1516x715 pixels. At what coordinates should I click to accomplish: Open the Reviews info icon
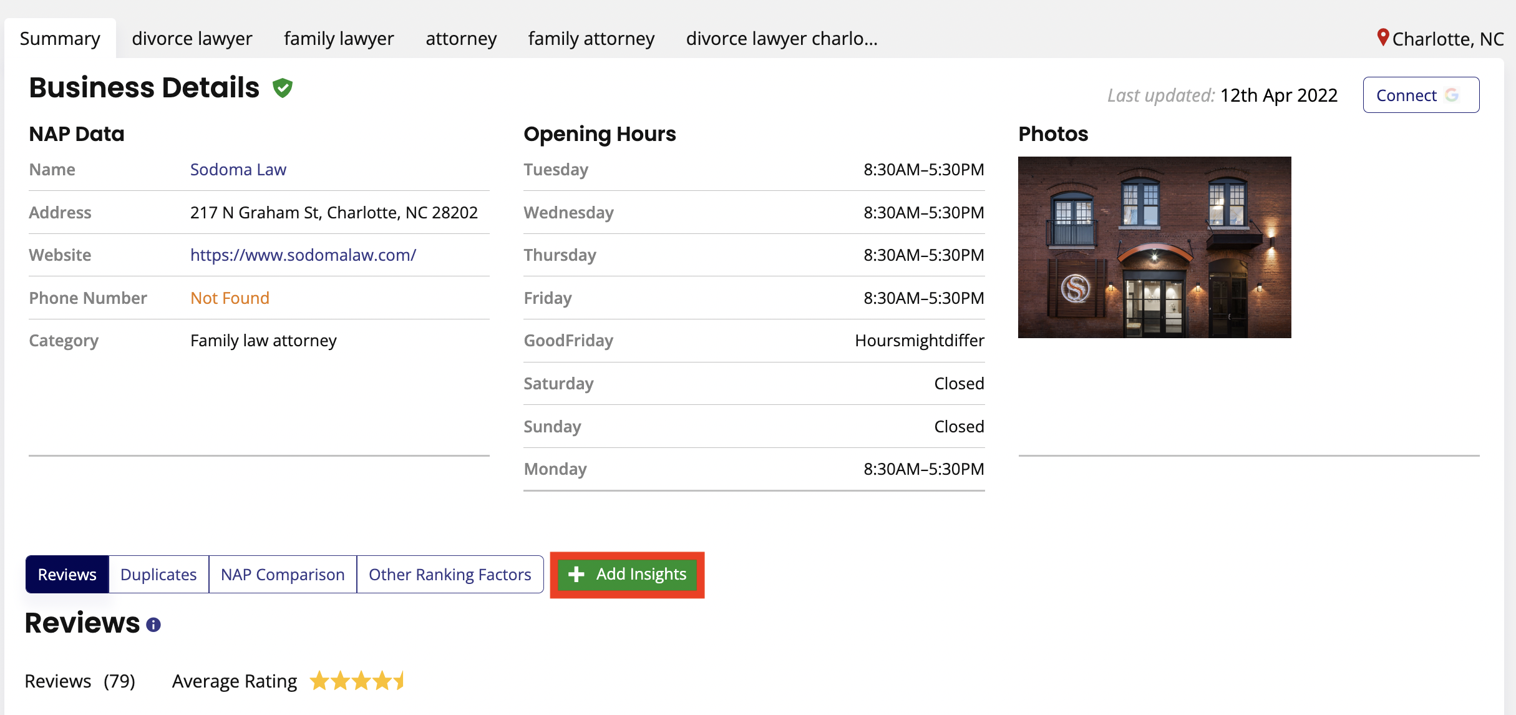(x=153, y=625)
